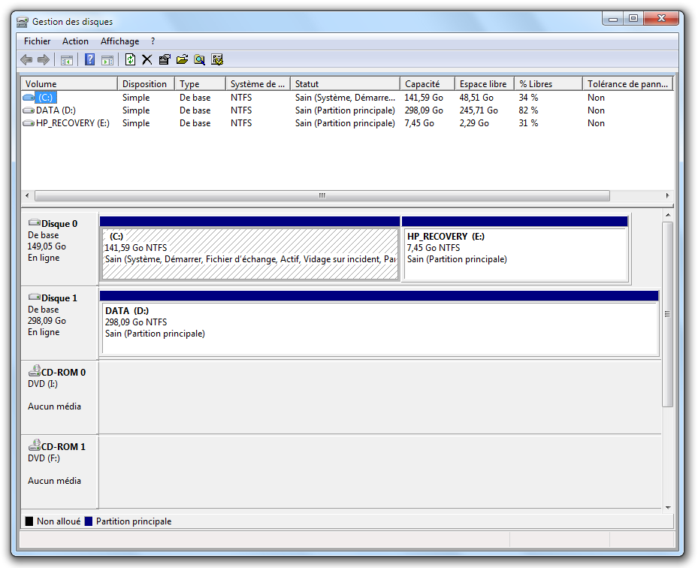
Task: Select the Disque 1 disk label
Action: 59,298
